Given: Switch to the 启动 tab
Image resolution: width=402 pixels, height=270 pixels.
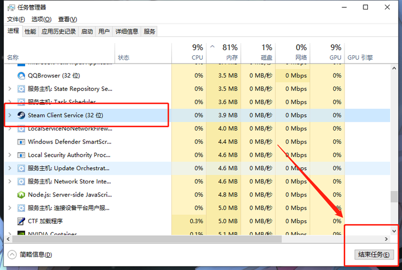Looking at the screenshot, I should (x=87, y=31).
